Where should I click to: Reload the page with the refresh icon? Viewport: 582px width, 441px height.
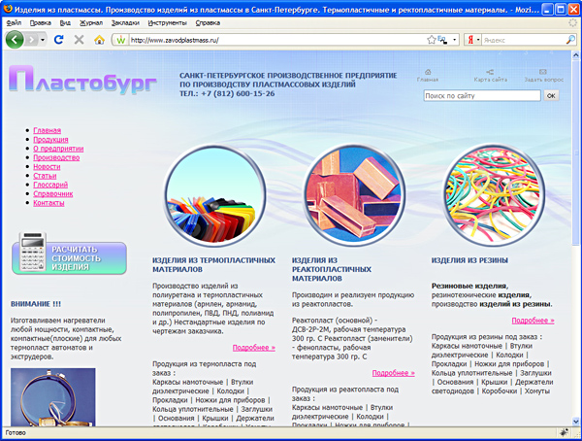[x=58, y=40]
